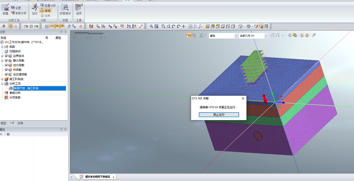
Task: Click the zoom-fit-all magnifier icon
Action: (156, 26)
